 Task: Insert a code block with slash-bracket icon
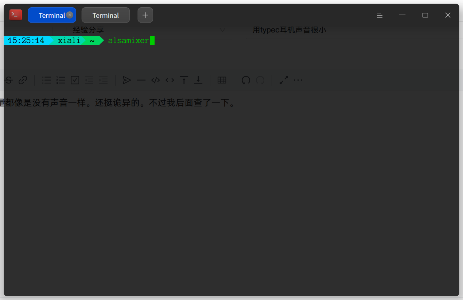coord(155,80)
